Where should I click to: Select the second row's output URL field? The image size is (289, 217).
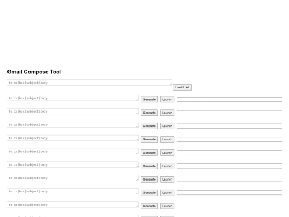tap(229, 113)
